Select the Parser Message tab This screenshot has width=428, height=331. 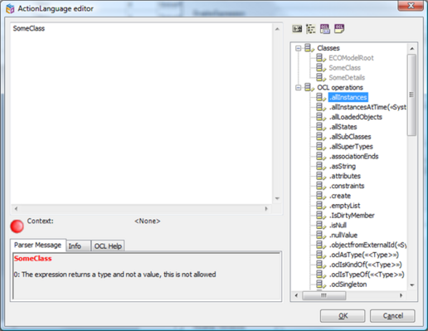tap(38, 245)
